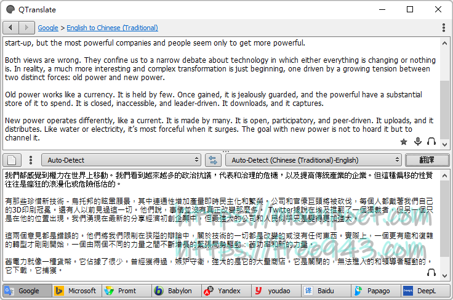Select the Google translation service tab
This screenshot has height=300, width=453.
28,291
